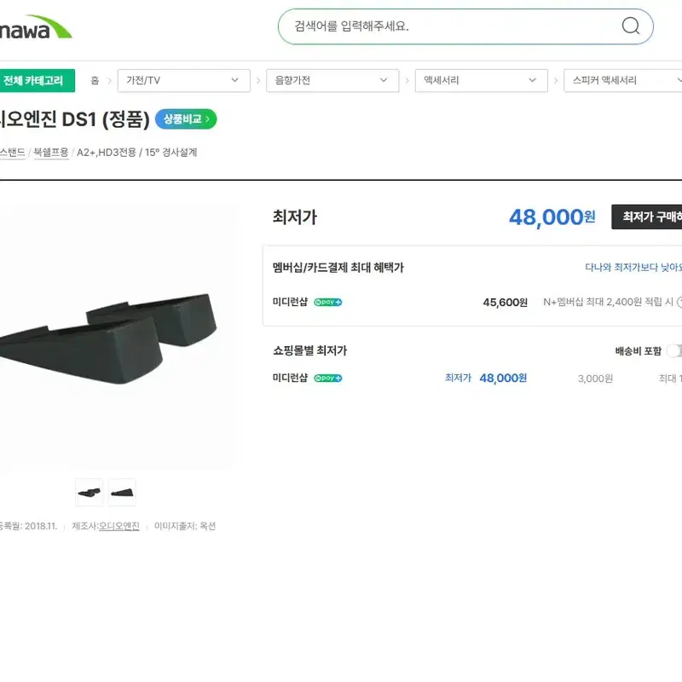Click the 최저가 구매하기 button
This screenshot has width=682, height=682.
647,217
